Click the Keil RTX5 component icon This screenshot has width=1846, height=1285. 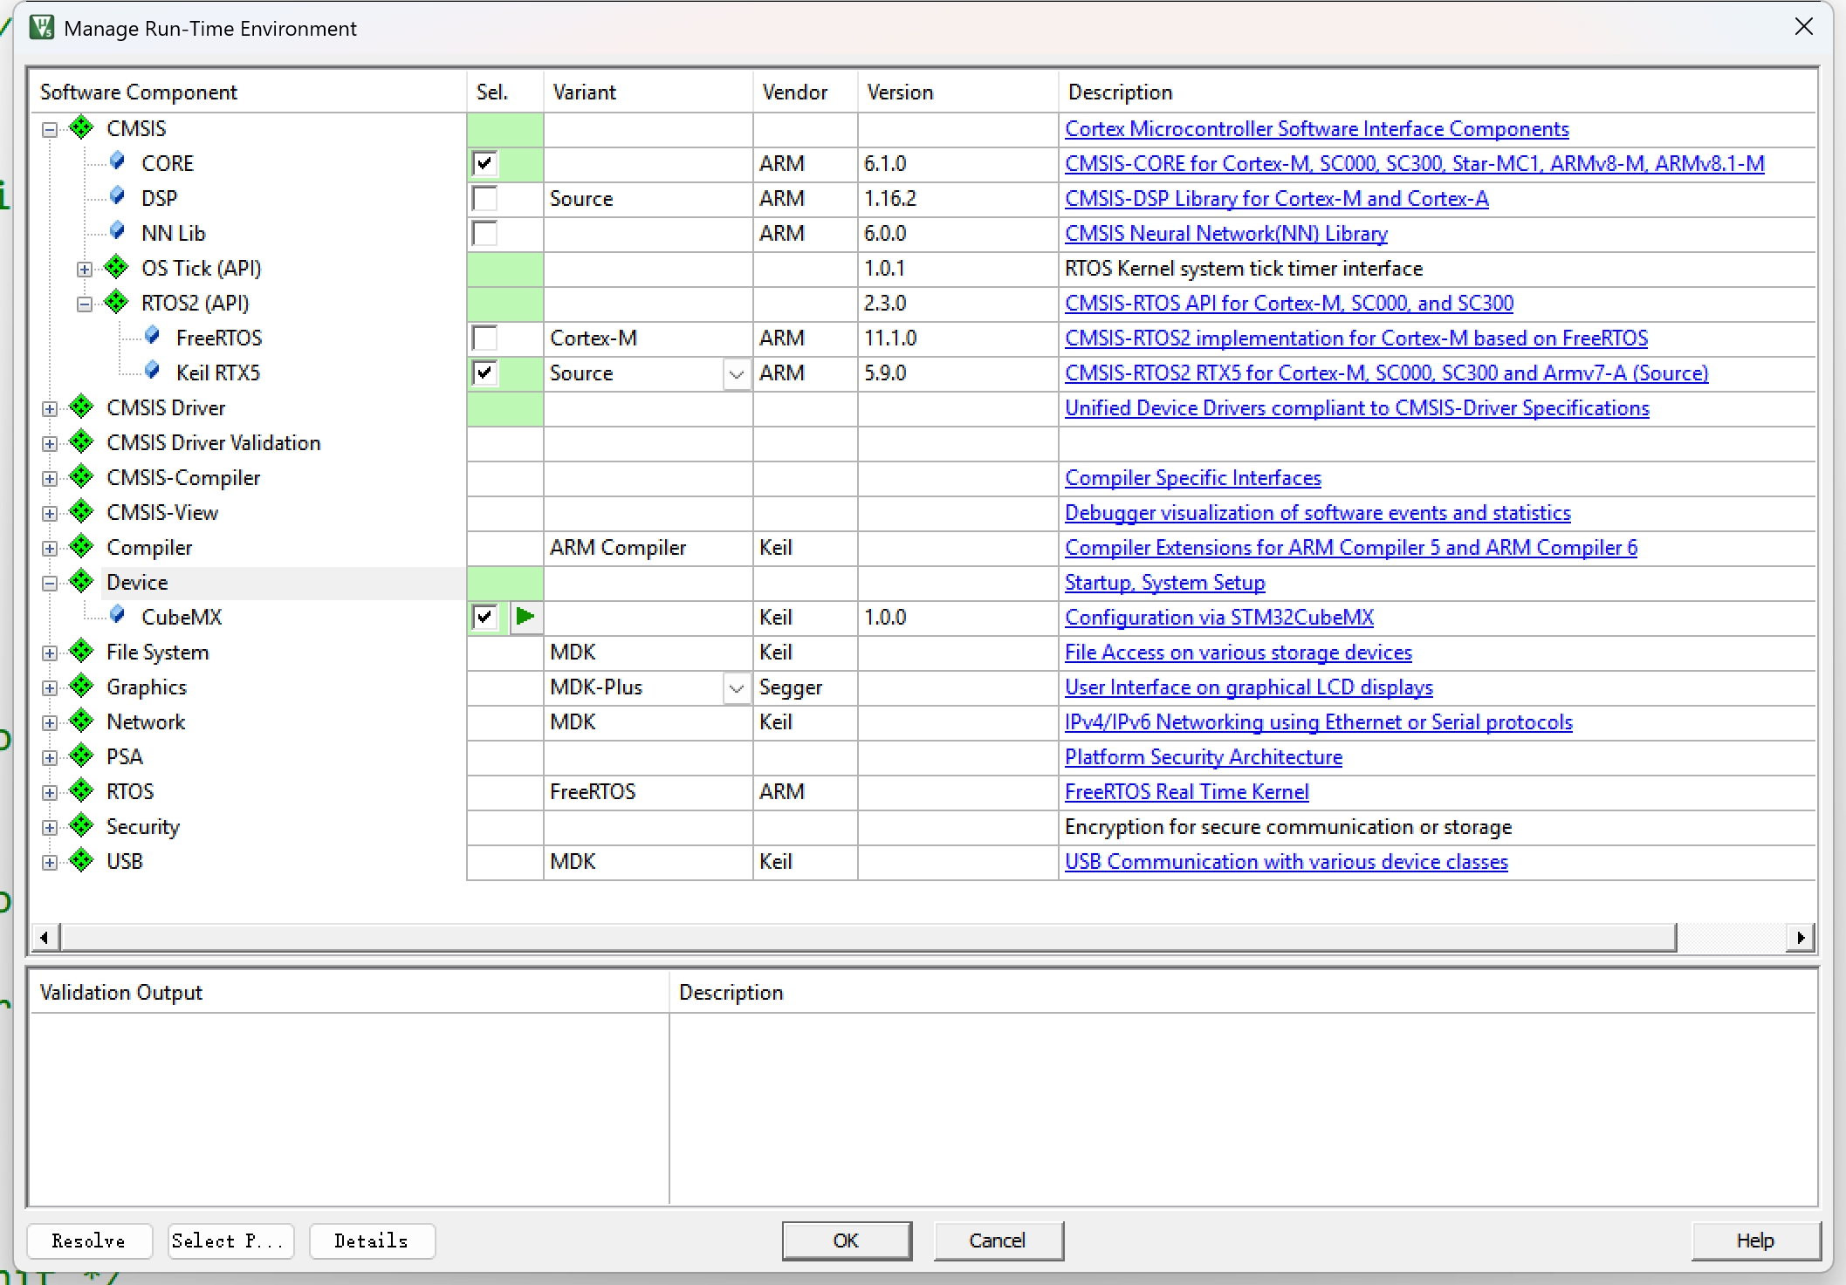tap(153, 372)
